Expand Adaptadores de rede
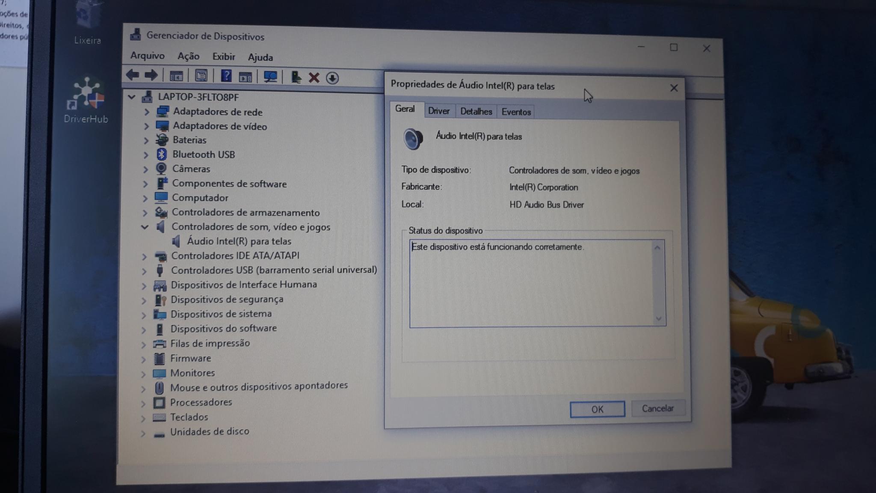 point(147,112)
